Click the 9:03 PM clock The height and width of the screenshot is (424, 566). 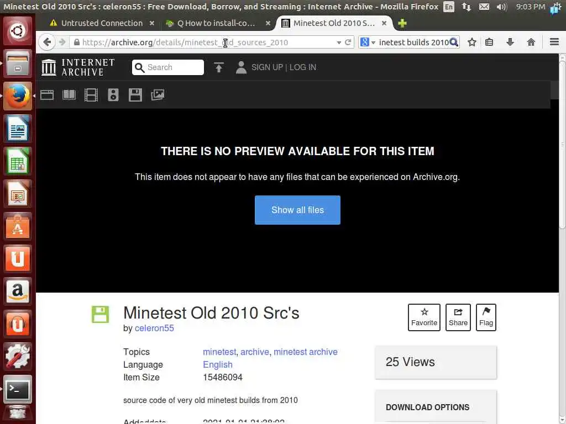[530, 7]
